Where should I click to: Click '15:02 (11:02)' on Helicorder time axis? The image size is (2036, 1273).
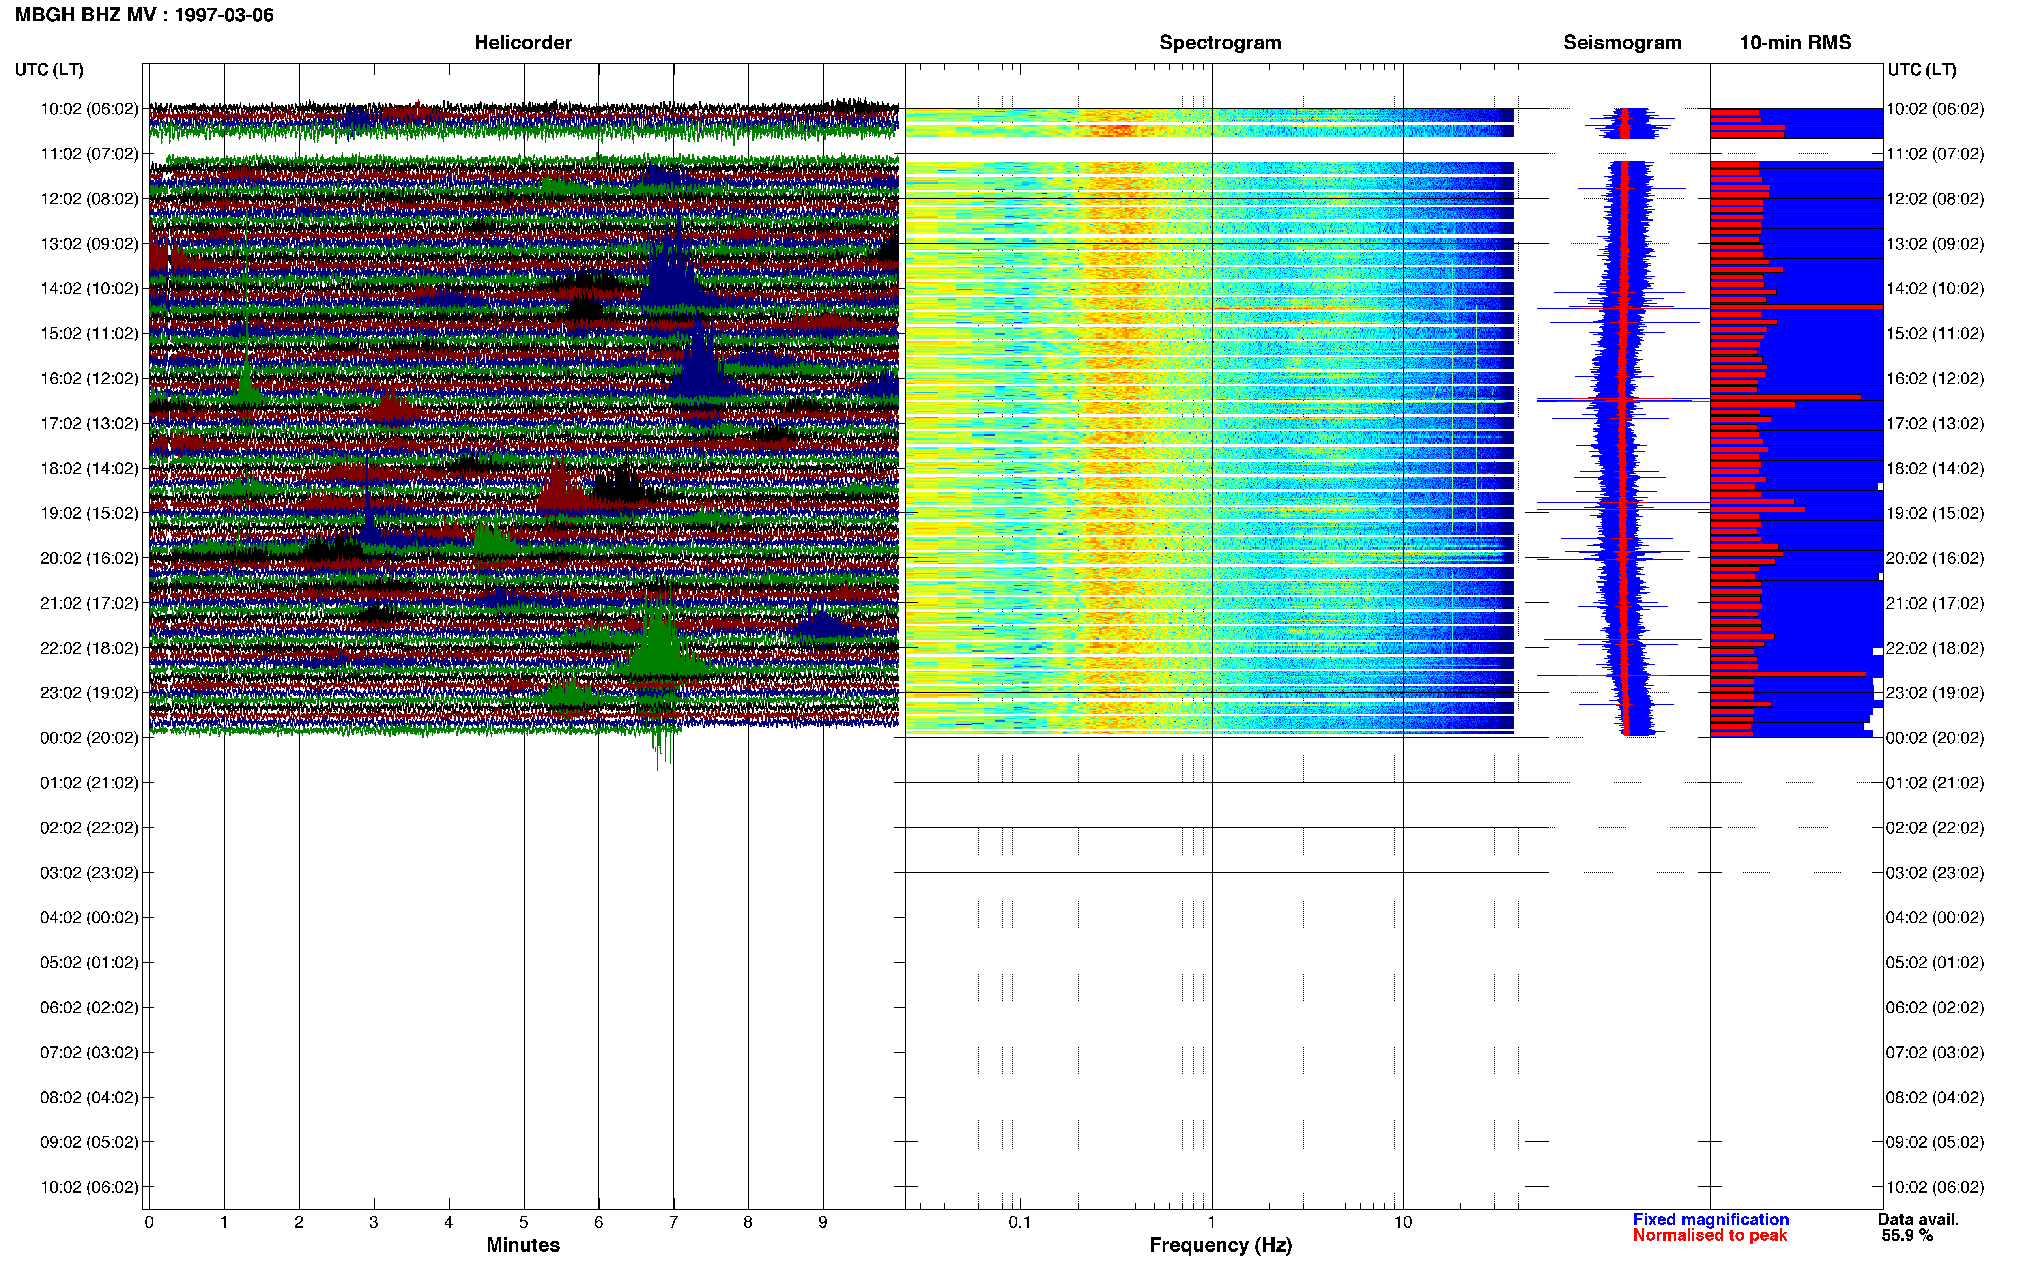tap(89, 333)
